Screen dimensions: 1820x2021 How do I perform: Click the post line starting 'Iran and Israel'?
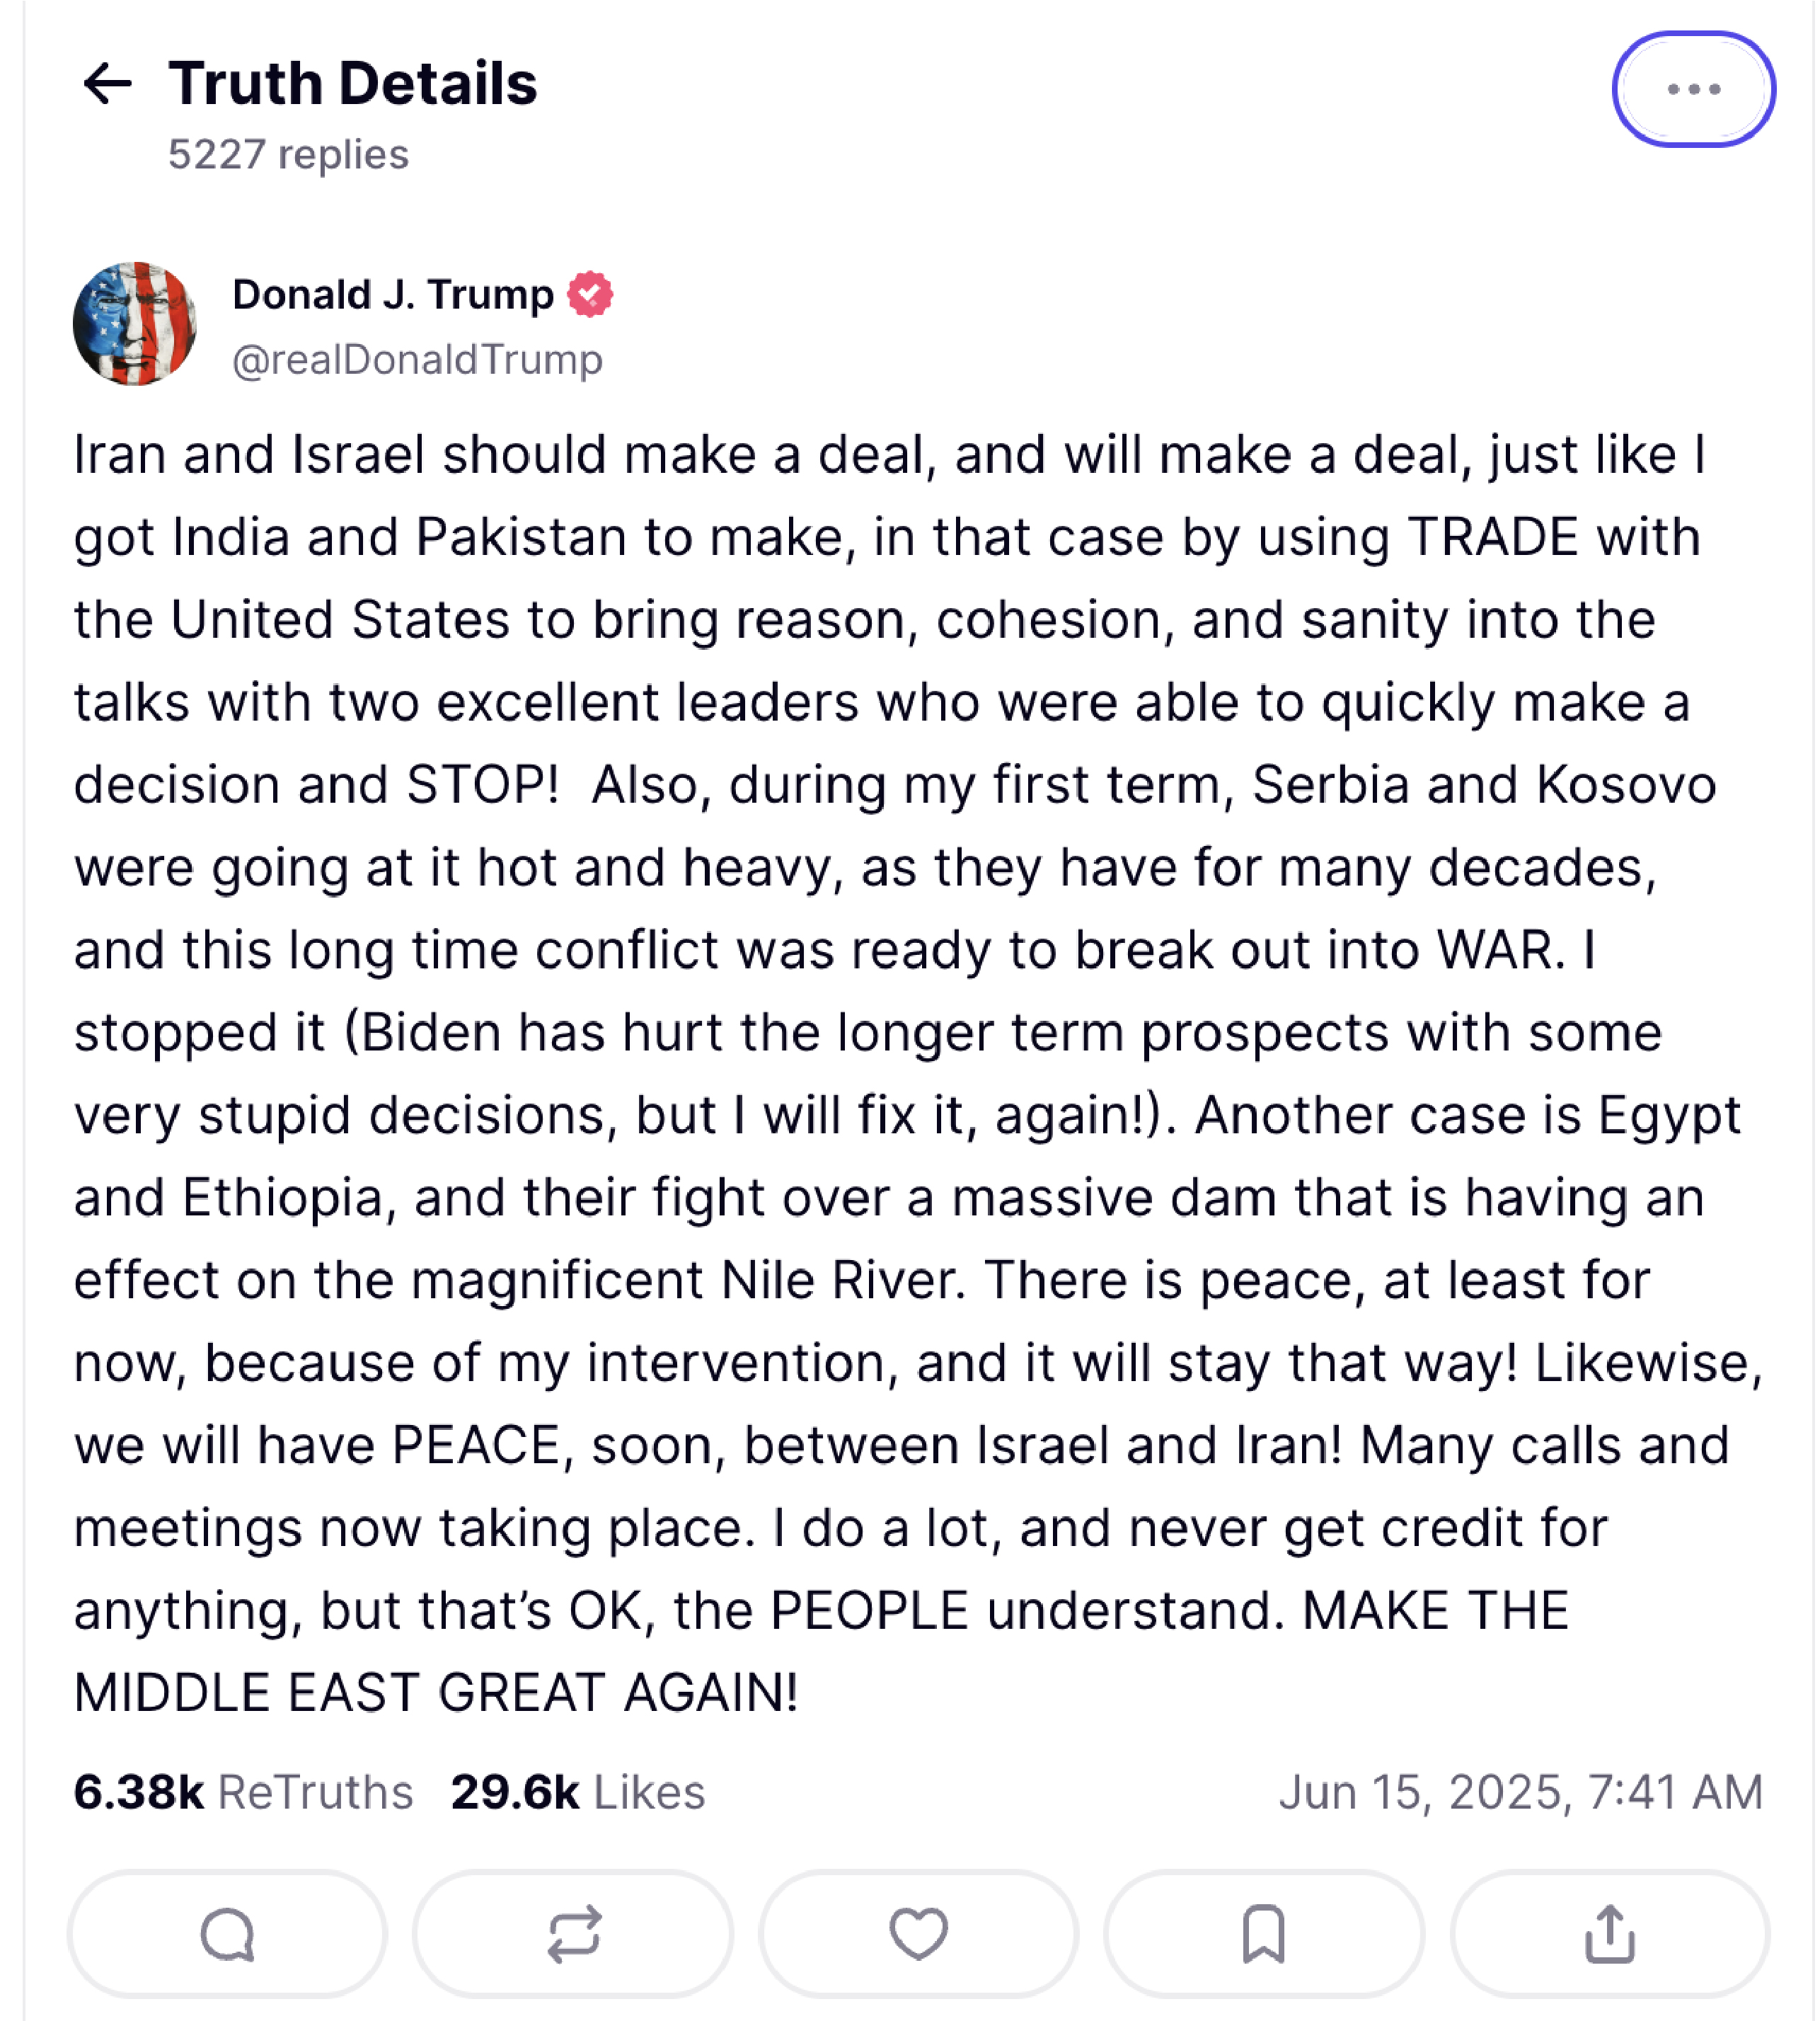pos(890,455)
